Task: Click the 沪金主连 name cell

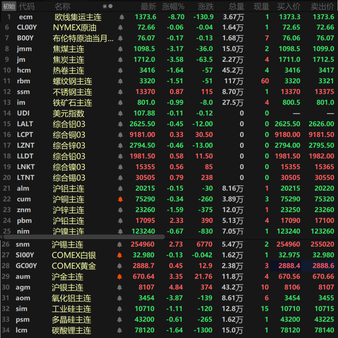Action: (x=68, y=277)
